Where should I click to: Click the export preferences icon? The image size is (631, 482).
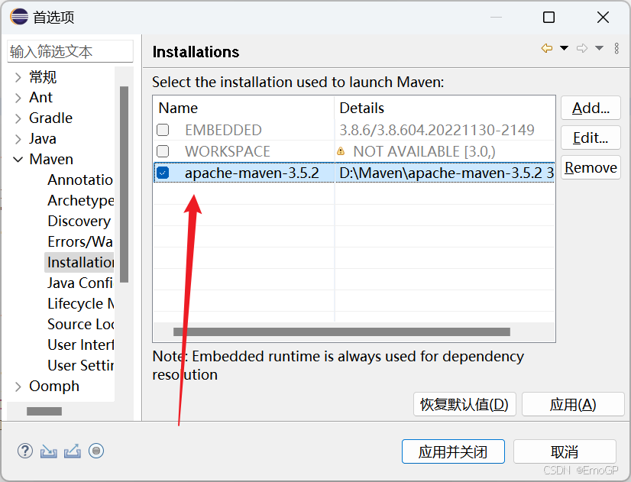click(x=73, y=451)
